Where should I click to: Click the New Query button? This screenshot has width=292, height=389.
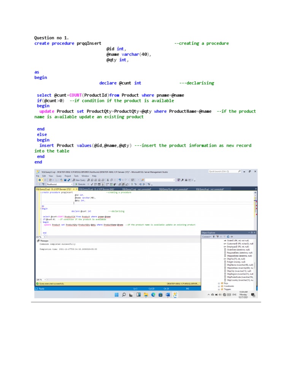pos(79,180)
